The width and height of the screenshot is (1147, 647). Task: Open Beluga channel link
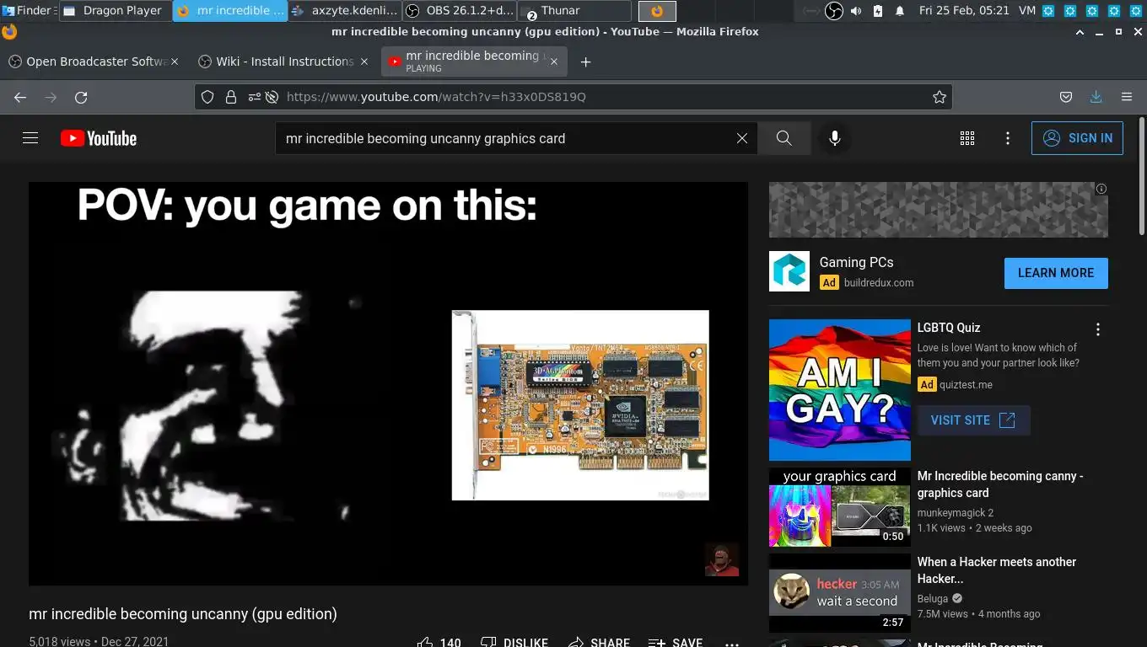tap(933, 598)
